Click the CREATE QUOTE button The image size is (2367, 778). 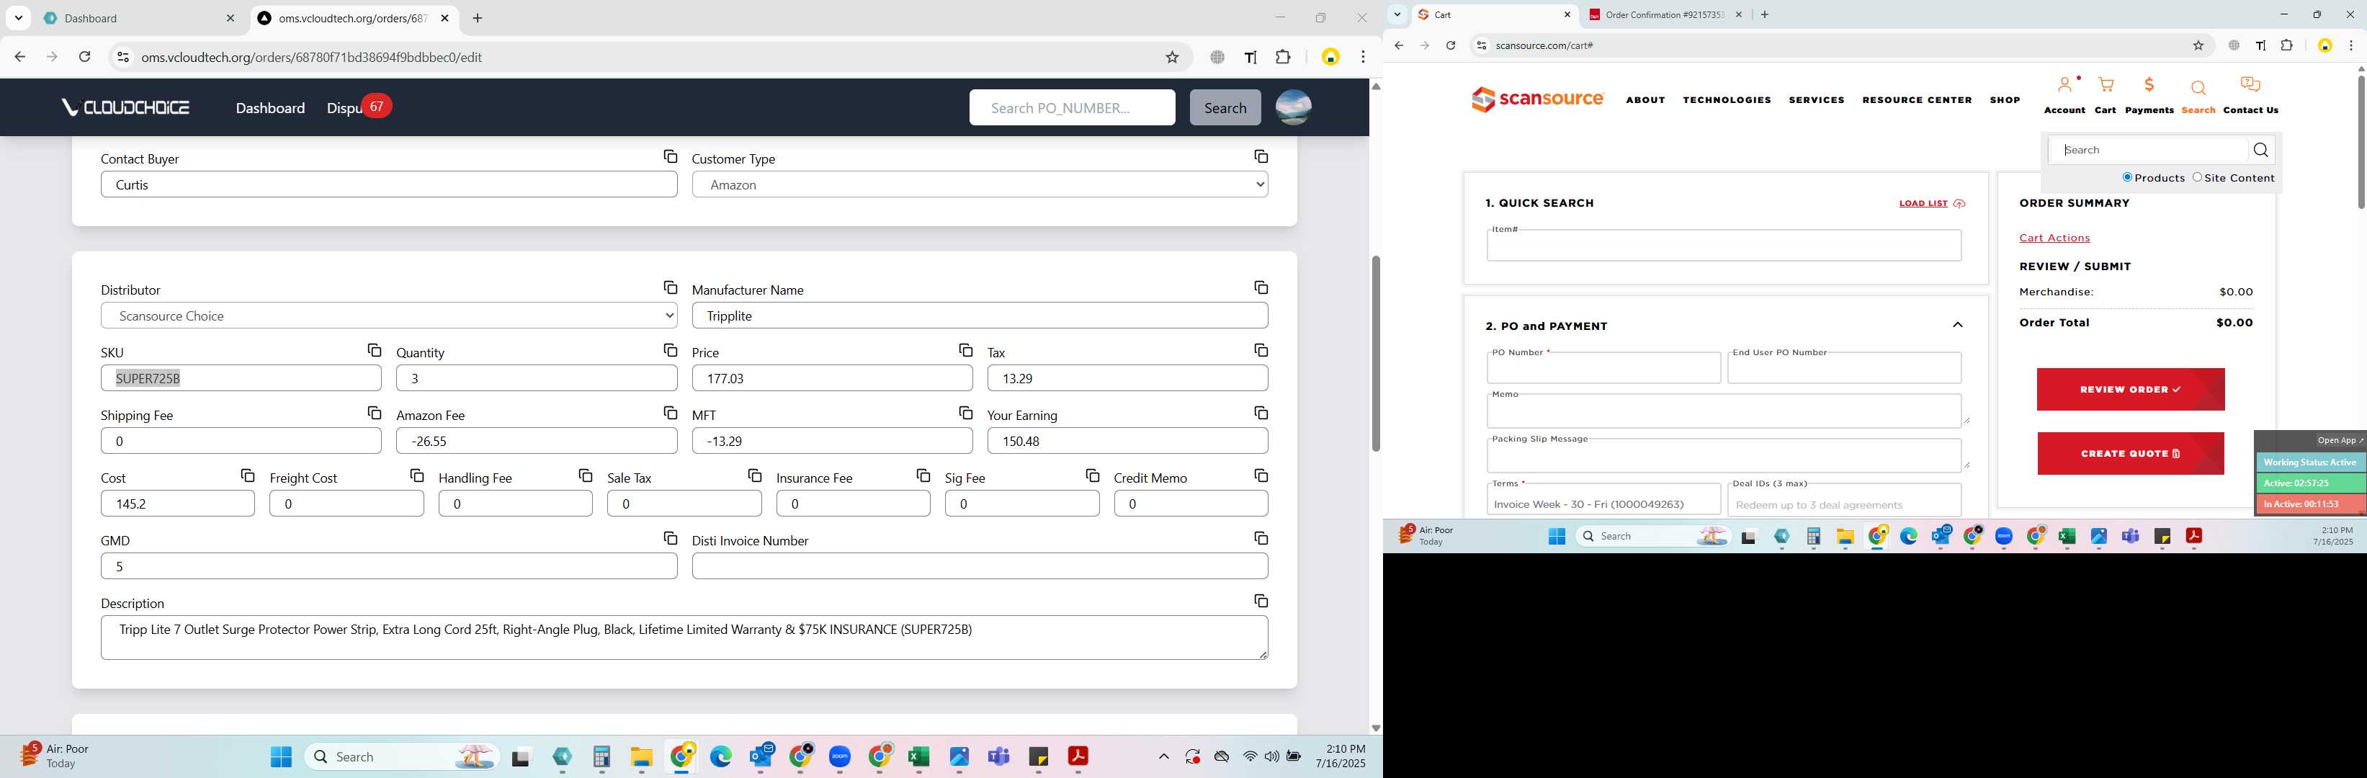coord(2130,454)
